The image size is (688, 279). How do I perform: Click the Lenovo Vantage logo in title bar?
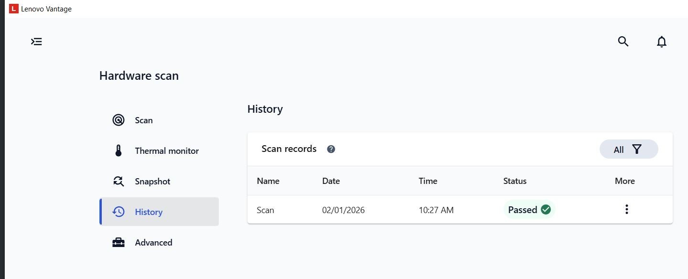pyautogui.click(x=13, y=9)
